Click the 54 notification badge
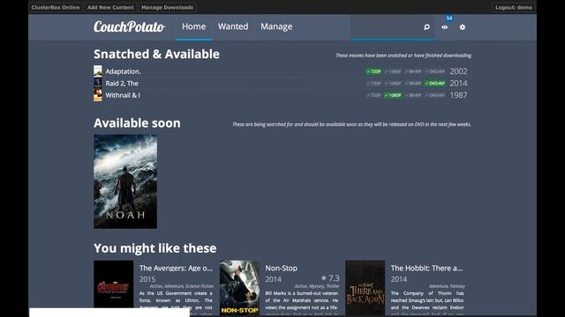This screenshot has height=317, width=565. point(449,18)
